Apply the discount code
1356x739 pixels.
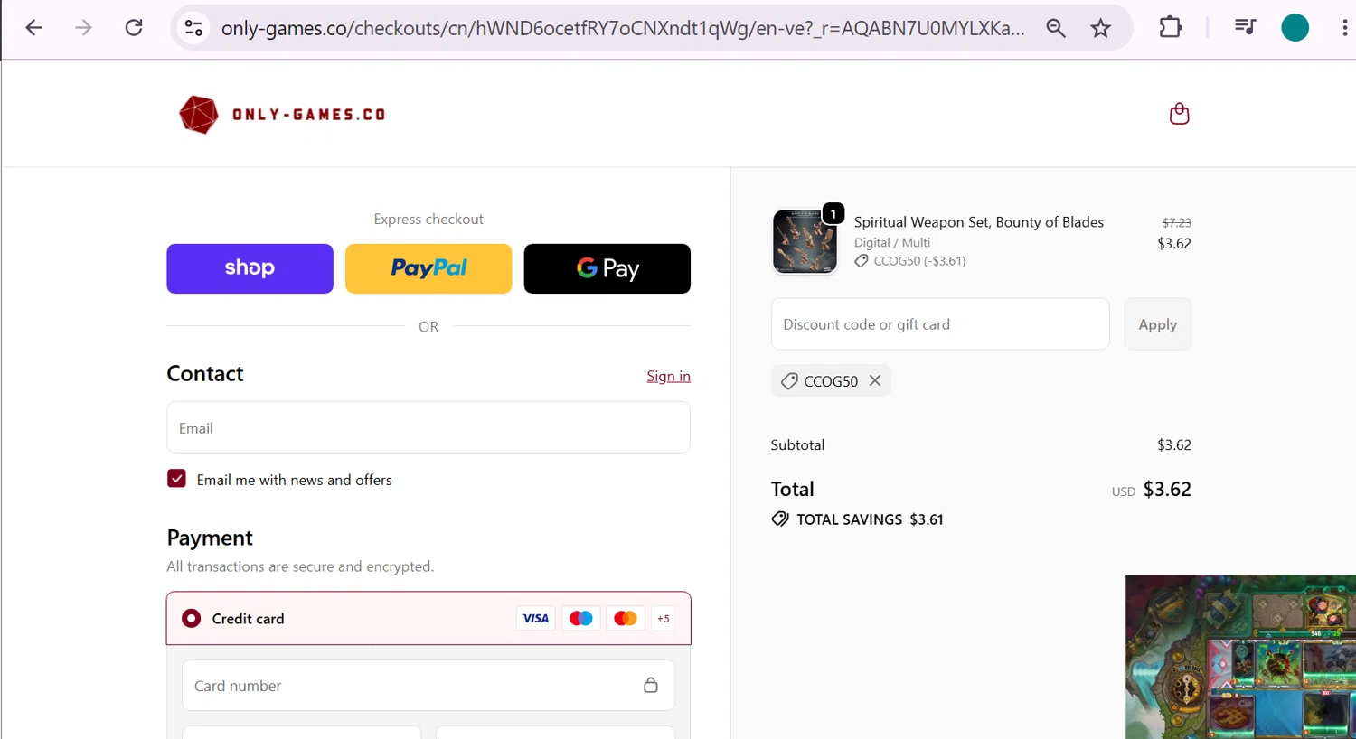coord(1157,323)
